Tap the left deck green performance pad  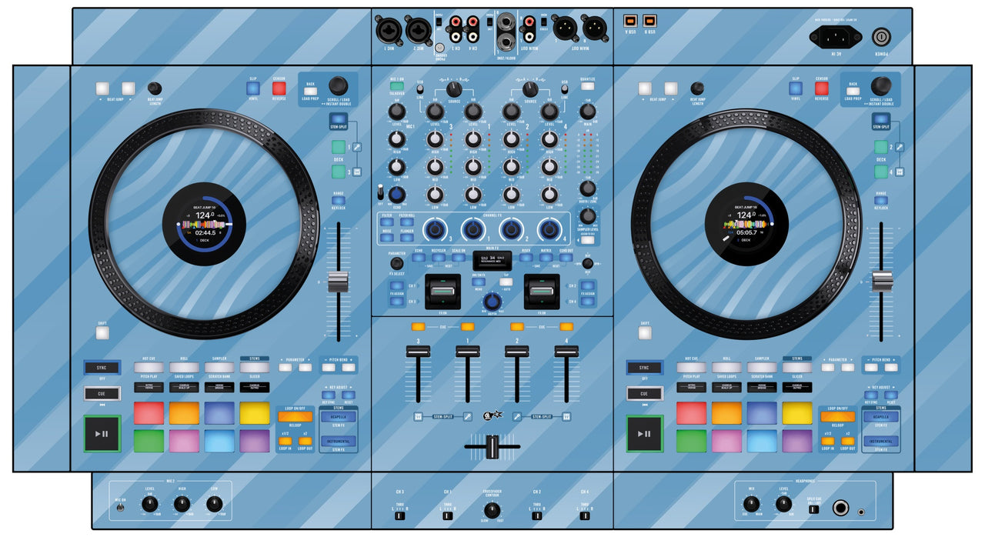tap(149, 441)
